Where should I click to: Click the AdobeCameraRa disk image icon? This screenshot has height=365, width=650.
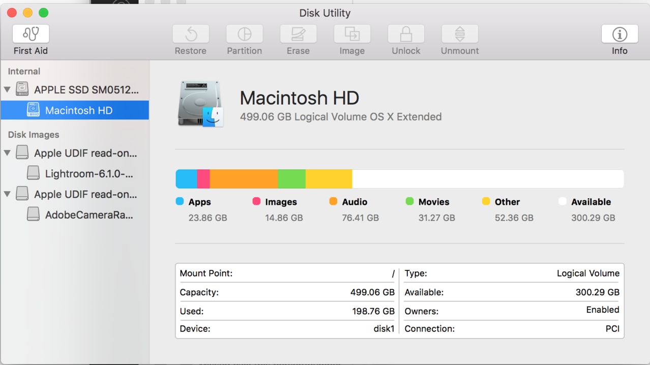33,215
